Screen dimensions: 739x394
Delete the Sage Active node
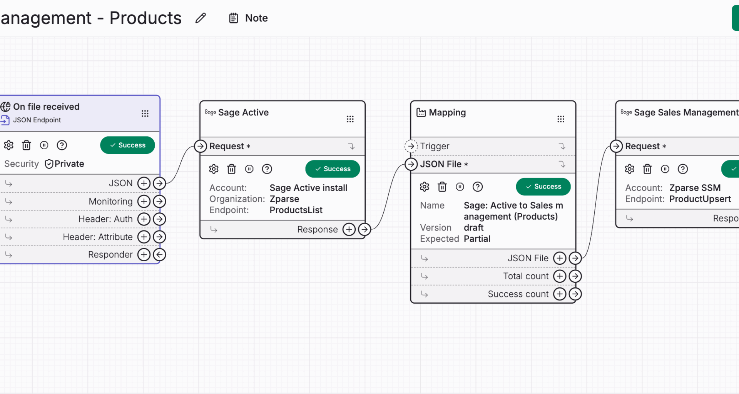pyautogui.click(x=232, y=169)
